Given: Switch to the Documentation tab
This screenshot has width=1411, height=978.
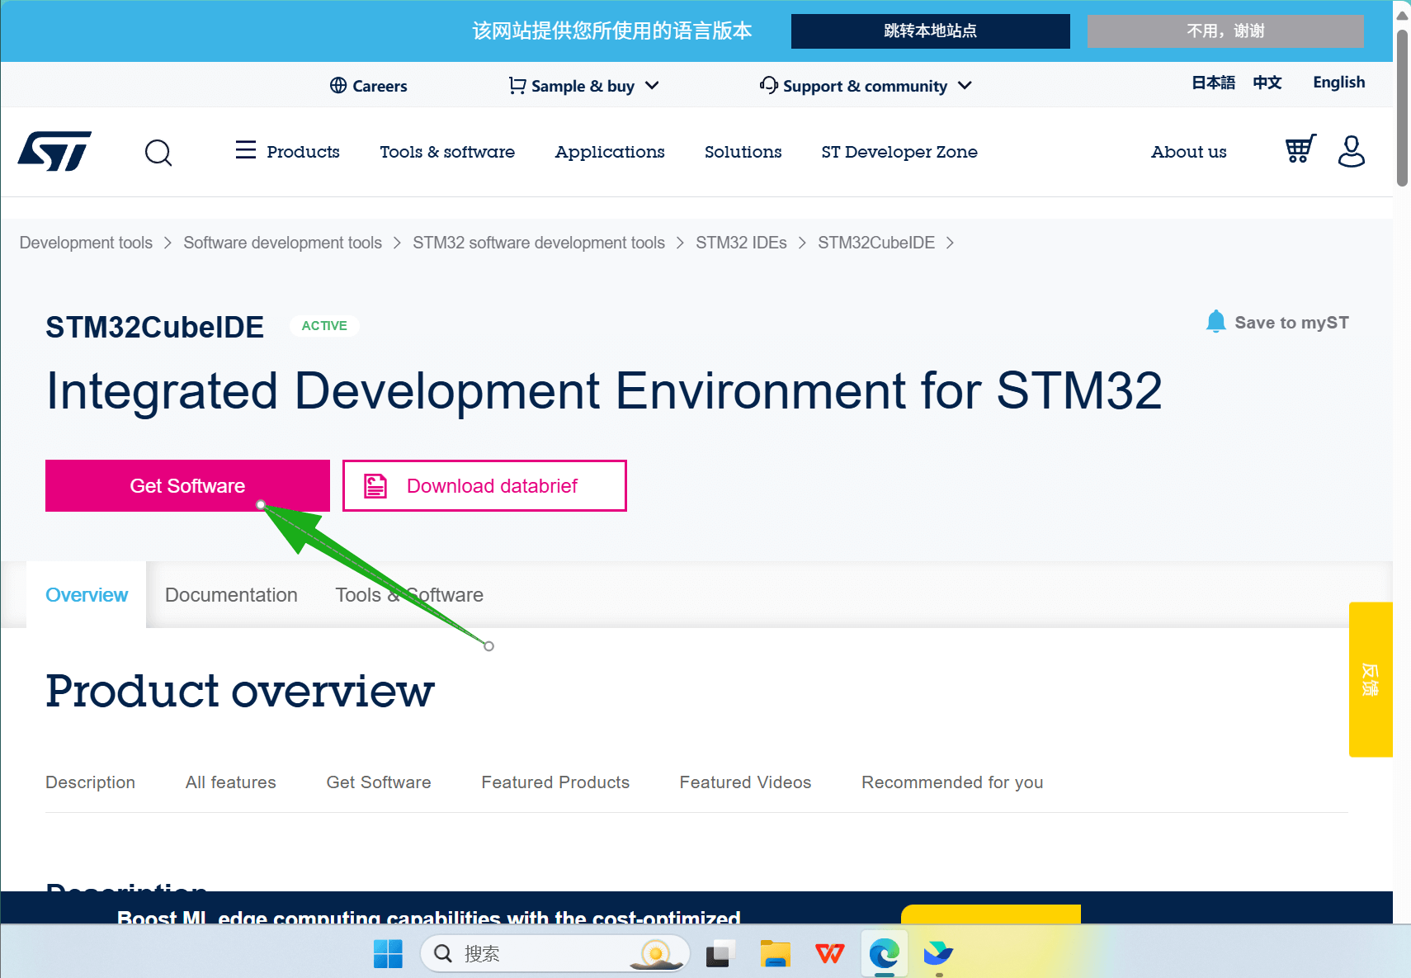Looking at the screenshot, I should tap(231, 595).
